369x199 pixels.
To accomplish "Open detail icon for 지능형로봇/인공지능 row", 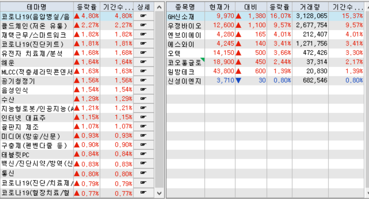I will [x=143, y=108].
